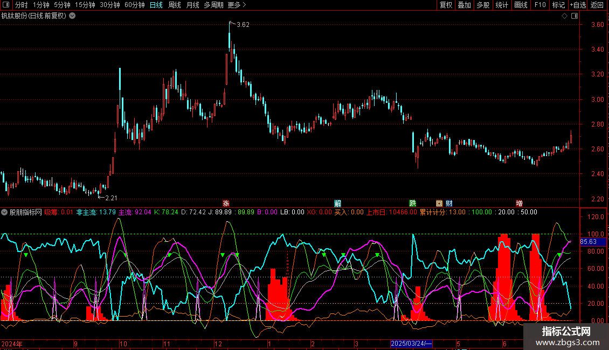The image size is (609, 350).
Task: Click the 主流: 92.04 indicator value
Action: 134,212
